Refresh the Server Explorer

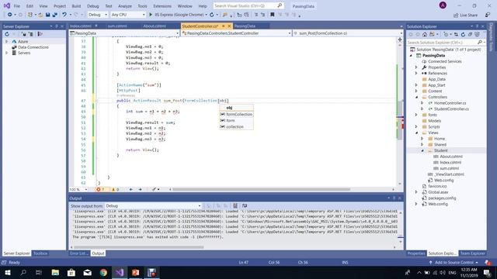click(7, 34)
